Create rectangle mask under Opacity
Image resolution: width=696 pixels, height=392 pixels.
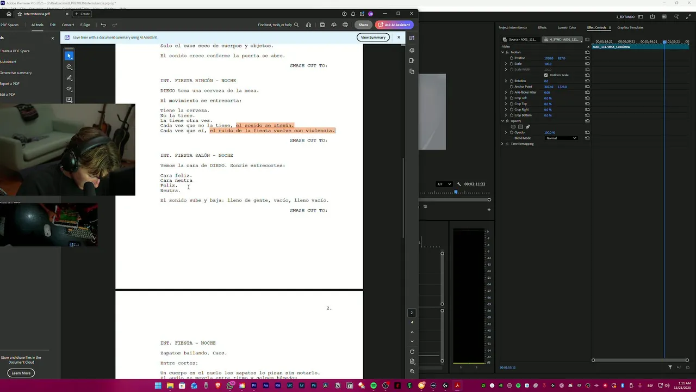tap(520, 127)
